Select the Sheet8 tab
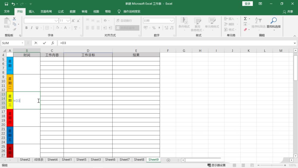The image size is (298, 168). point(139,160)
